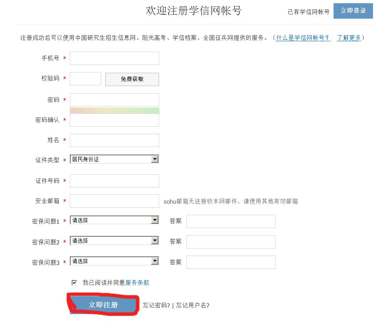Toggle the 我已阅读并同意 agreement checkbox
This screenshot has height=322, width=378.
coord(74,283)
